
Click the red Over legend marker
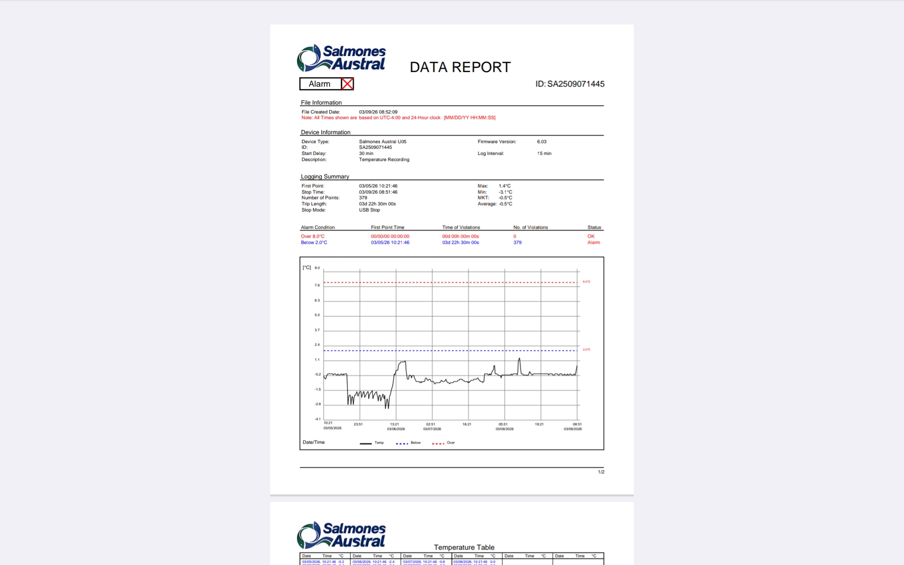pos(438,443)
